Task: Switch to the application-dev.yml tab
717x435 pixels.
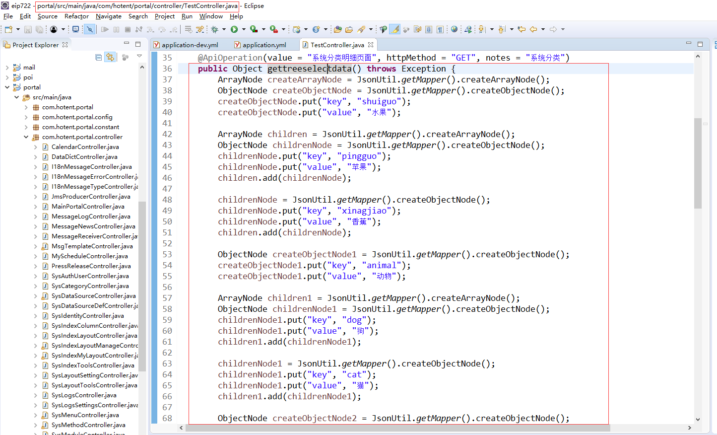Action: (x=190, y=45)
